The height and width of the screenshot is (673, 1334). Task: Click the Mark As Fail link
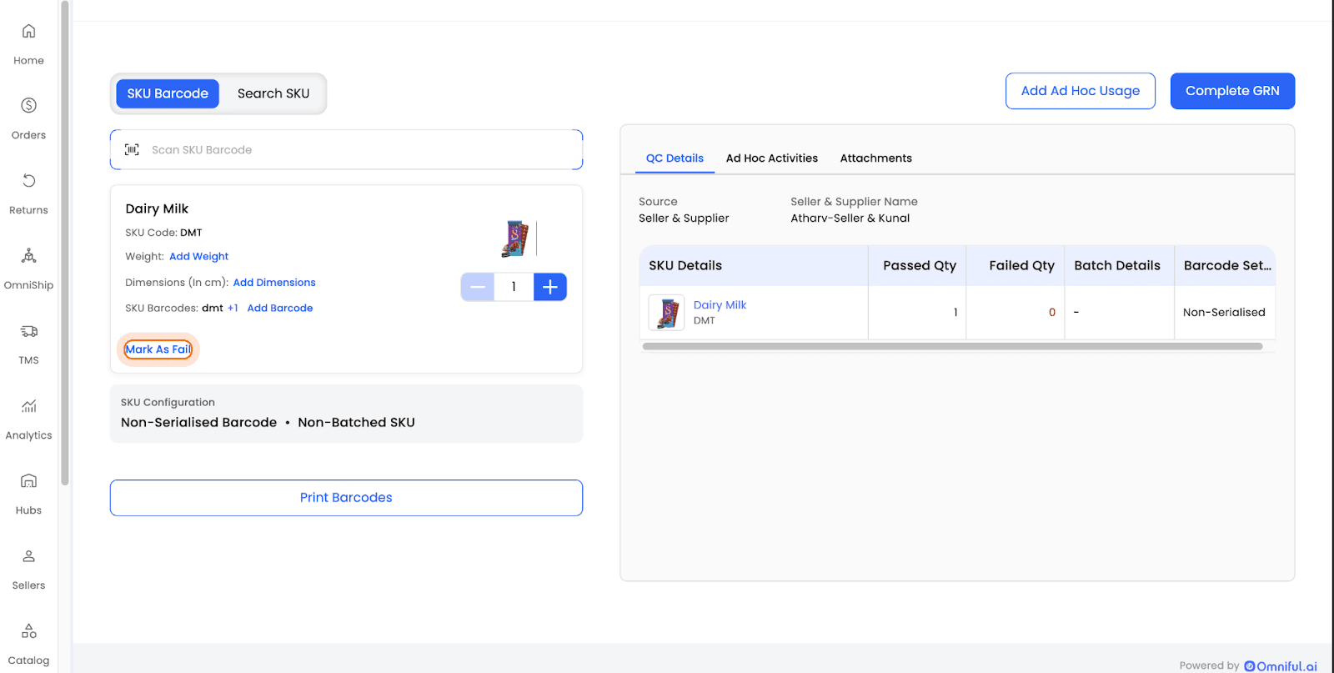click(x=158, y=349)
